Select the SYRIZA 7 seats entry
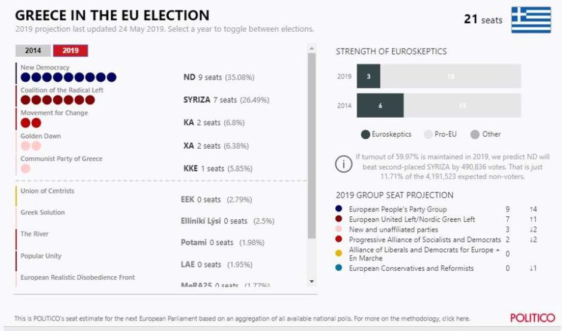The image size is (562, 331). [226, 100]
